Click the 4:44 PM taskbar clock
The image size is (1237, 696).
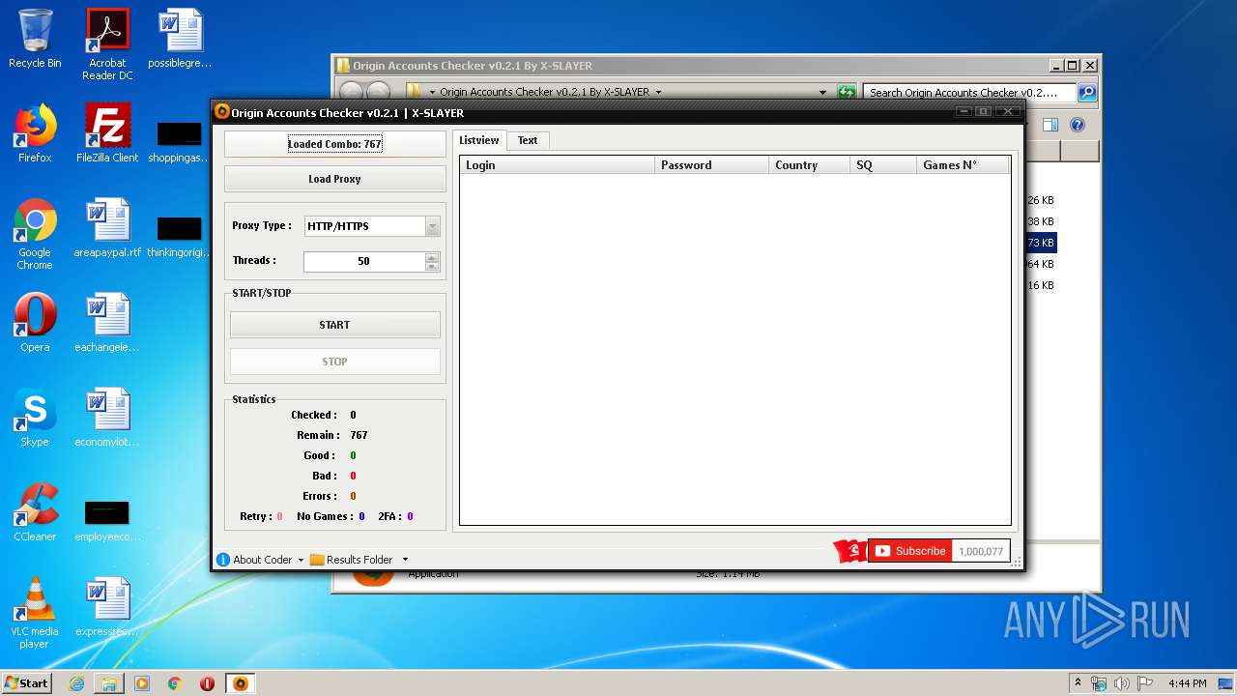click(x=1187, y=683)
